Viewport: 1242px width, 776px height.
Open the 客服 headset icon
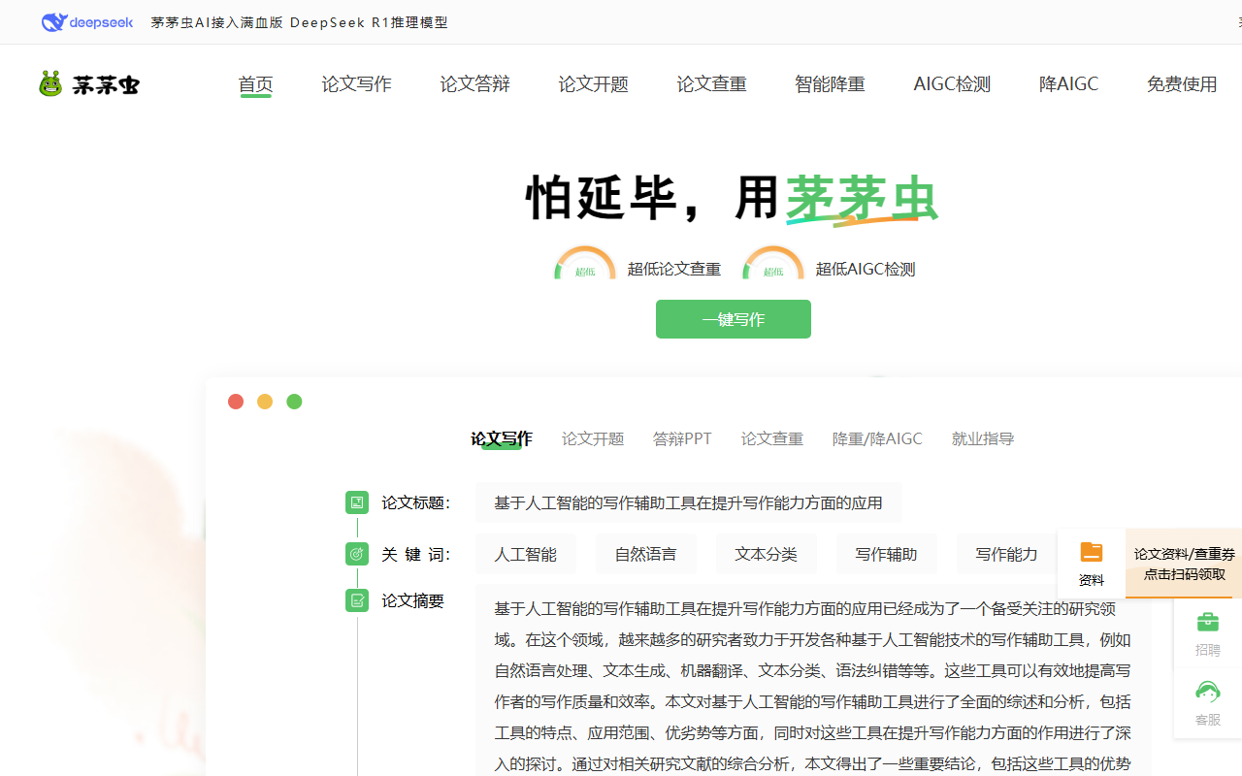[1208, 692]
